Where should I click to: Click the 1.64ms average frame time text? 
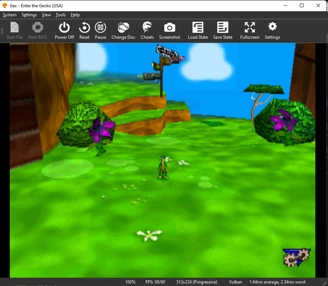(277, 282)
